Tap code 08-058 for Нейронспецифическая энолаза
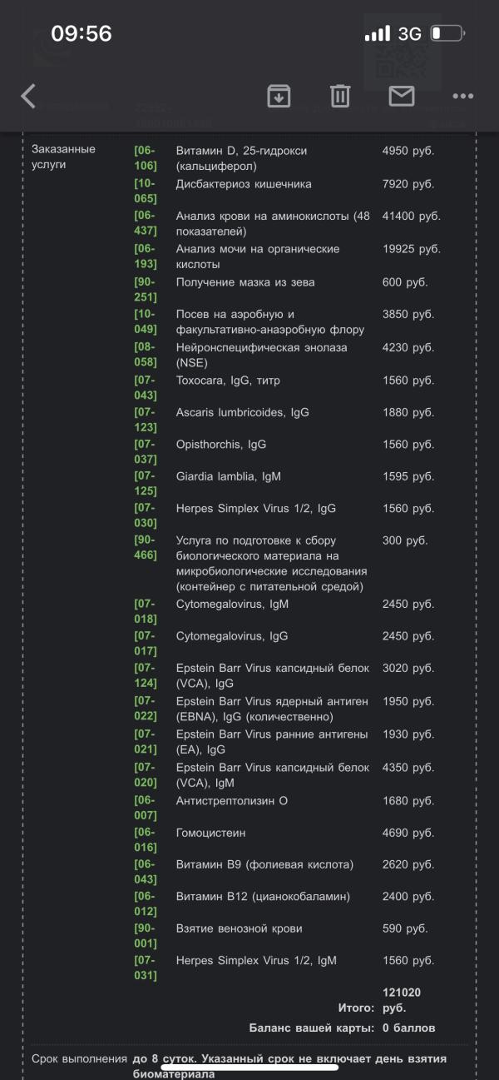The height and width of the screenshot is (1080, 499). coord(146,355)
